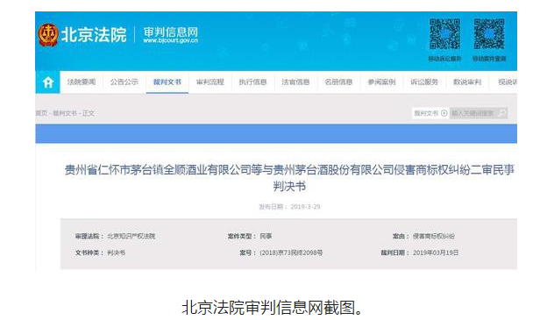The image size is (540, 320).
Task: Go to the 执行信息 section
Action: [252, 82]
